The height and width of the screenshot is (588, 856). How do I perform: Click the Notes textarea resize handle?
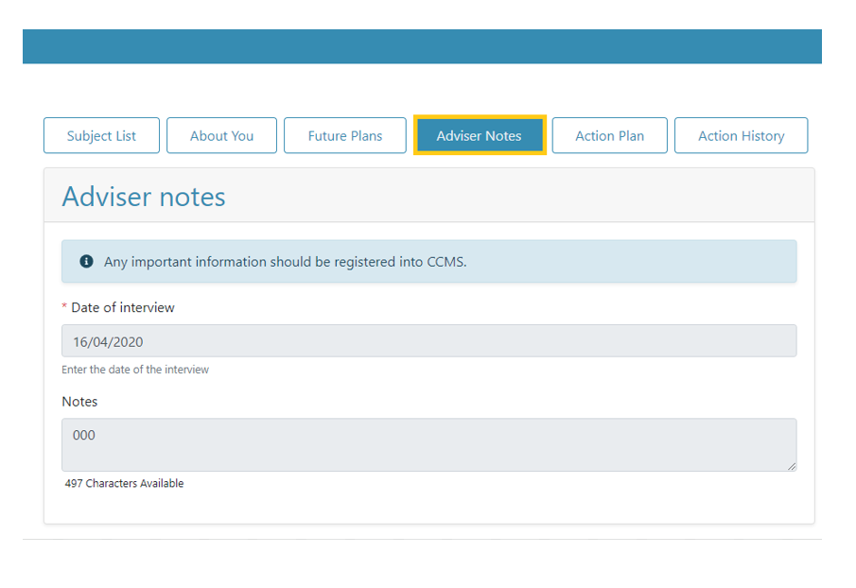pyautogui.click(x=792, y=466)
